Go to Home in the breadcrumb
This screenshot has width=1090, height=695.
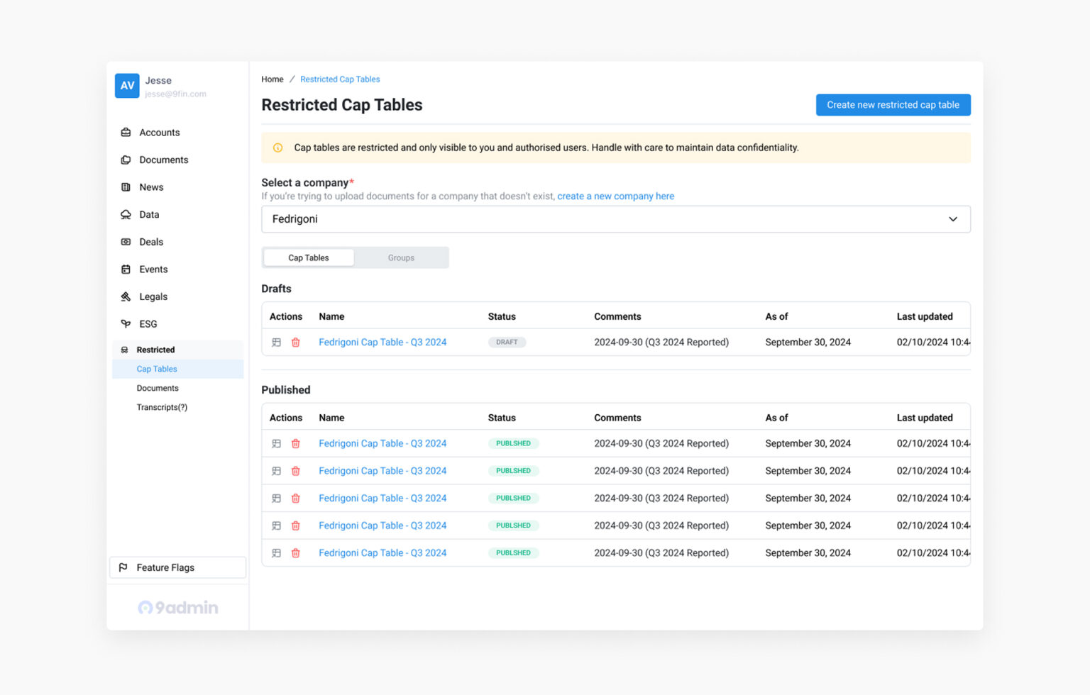272,79
